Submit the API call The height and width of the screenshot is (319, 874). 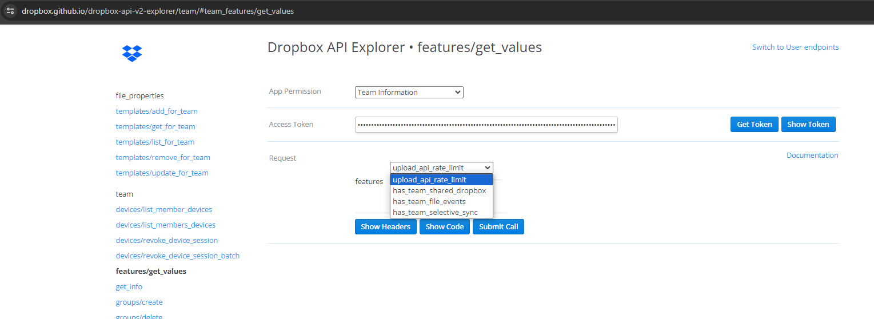(x=498, y=227)
